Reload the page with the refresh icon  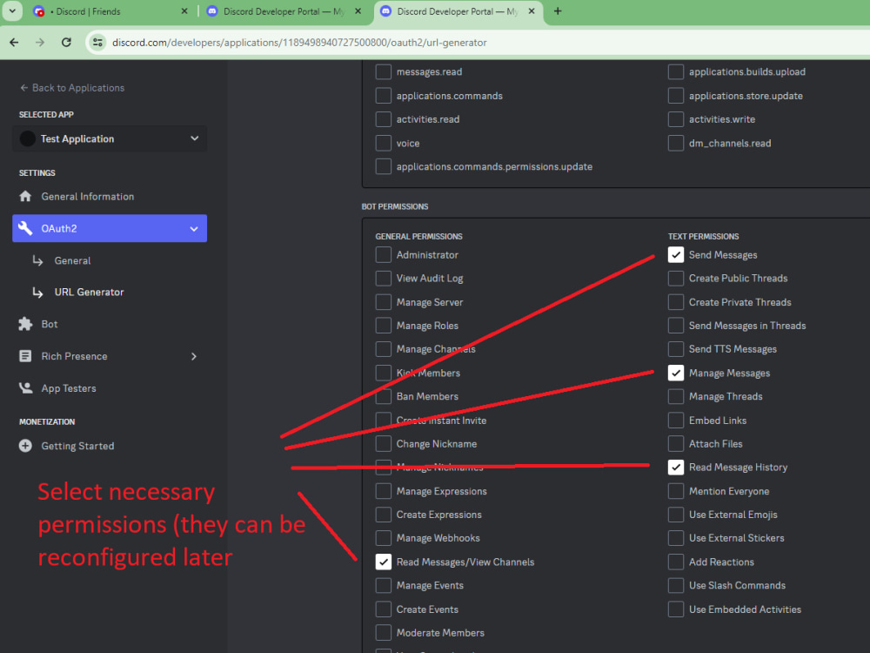click(66, 42)
